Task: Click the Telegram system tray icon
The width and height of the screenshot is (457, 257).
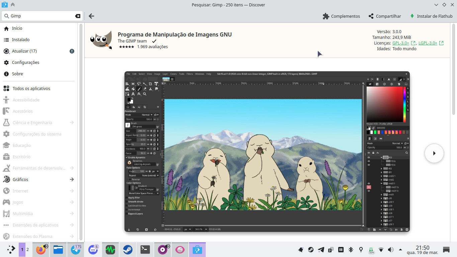Action: tap(321, 250)
